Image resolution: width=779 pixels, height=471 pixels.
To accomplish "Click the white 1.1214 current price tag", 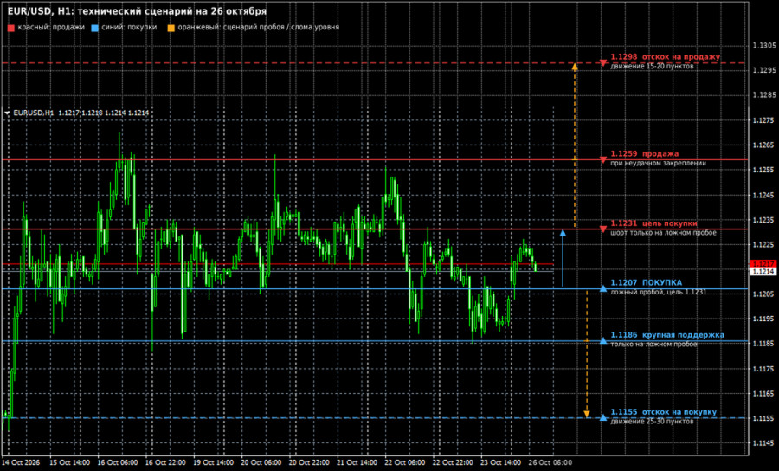I will click(x=763, y=272).
